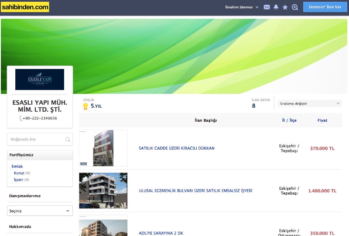Click the ESASLI YAPI MÜH. MİM. store name
The height and width of the screenshot is (236, 349).
point(40,106)
